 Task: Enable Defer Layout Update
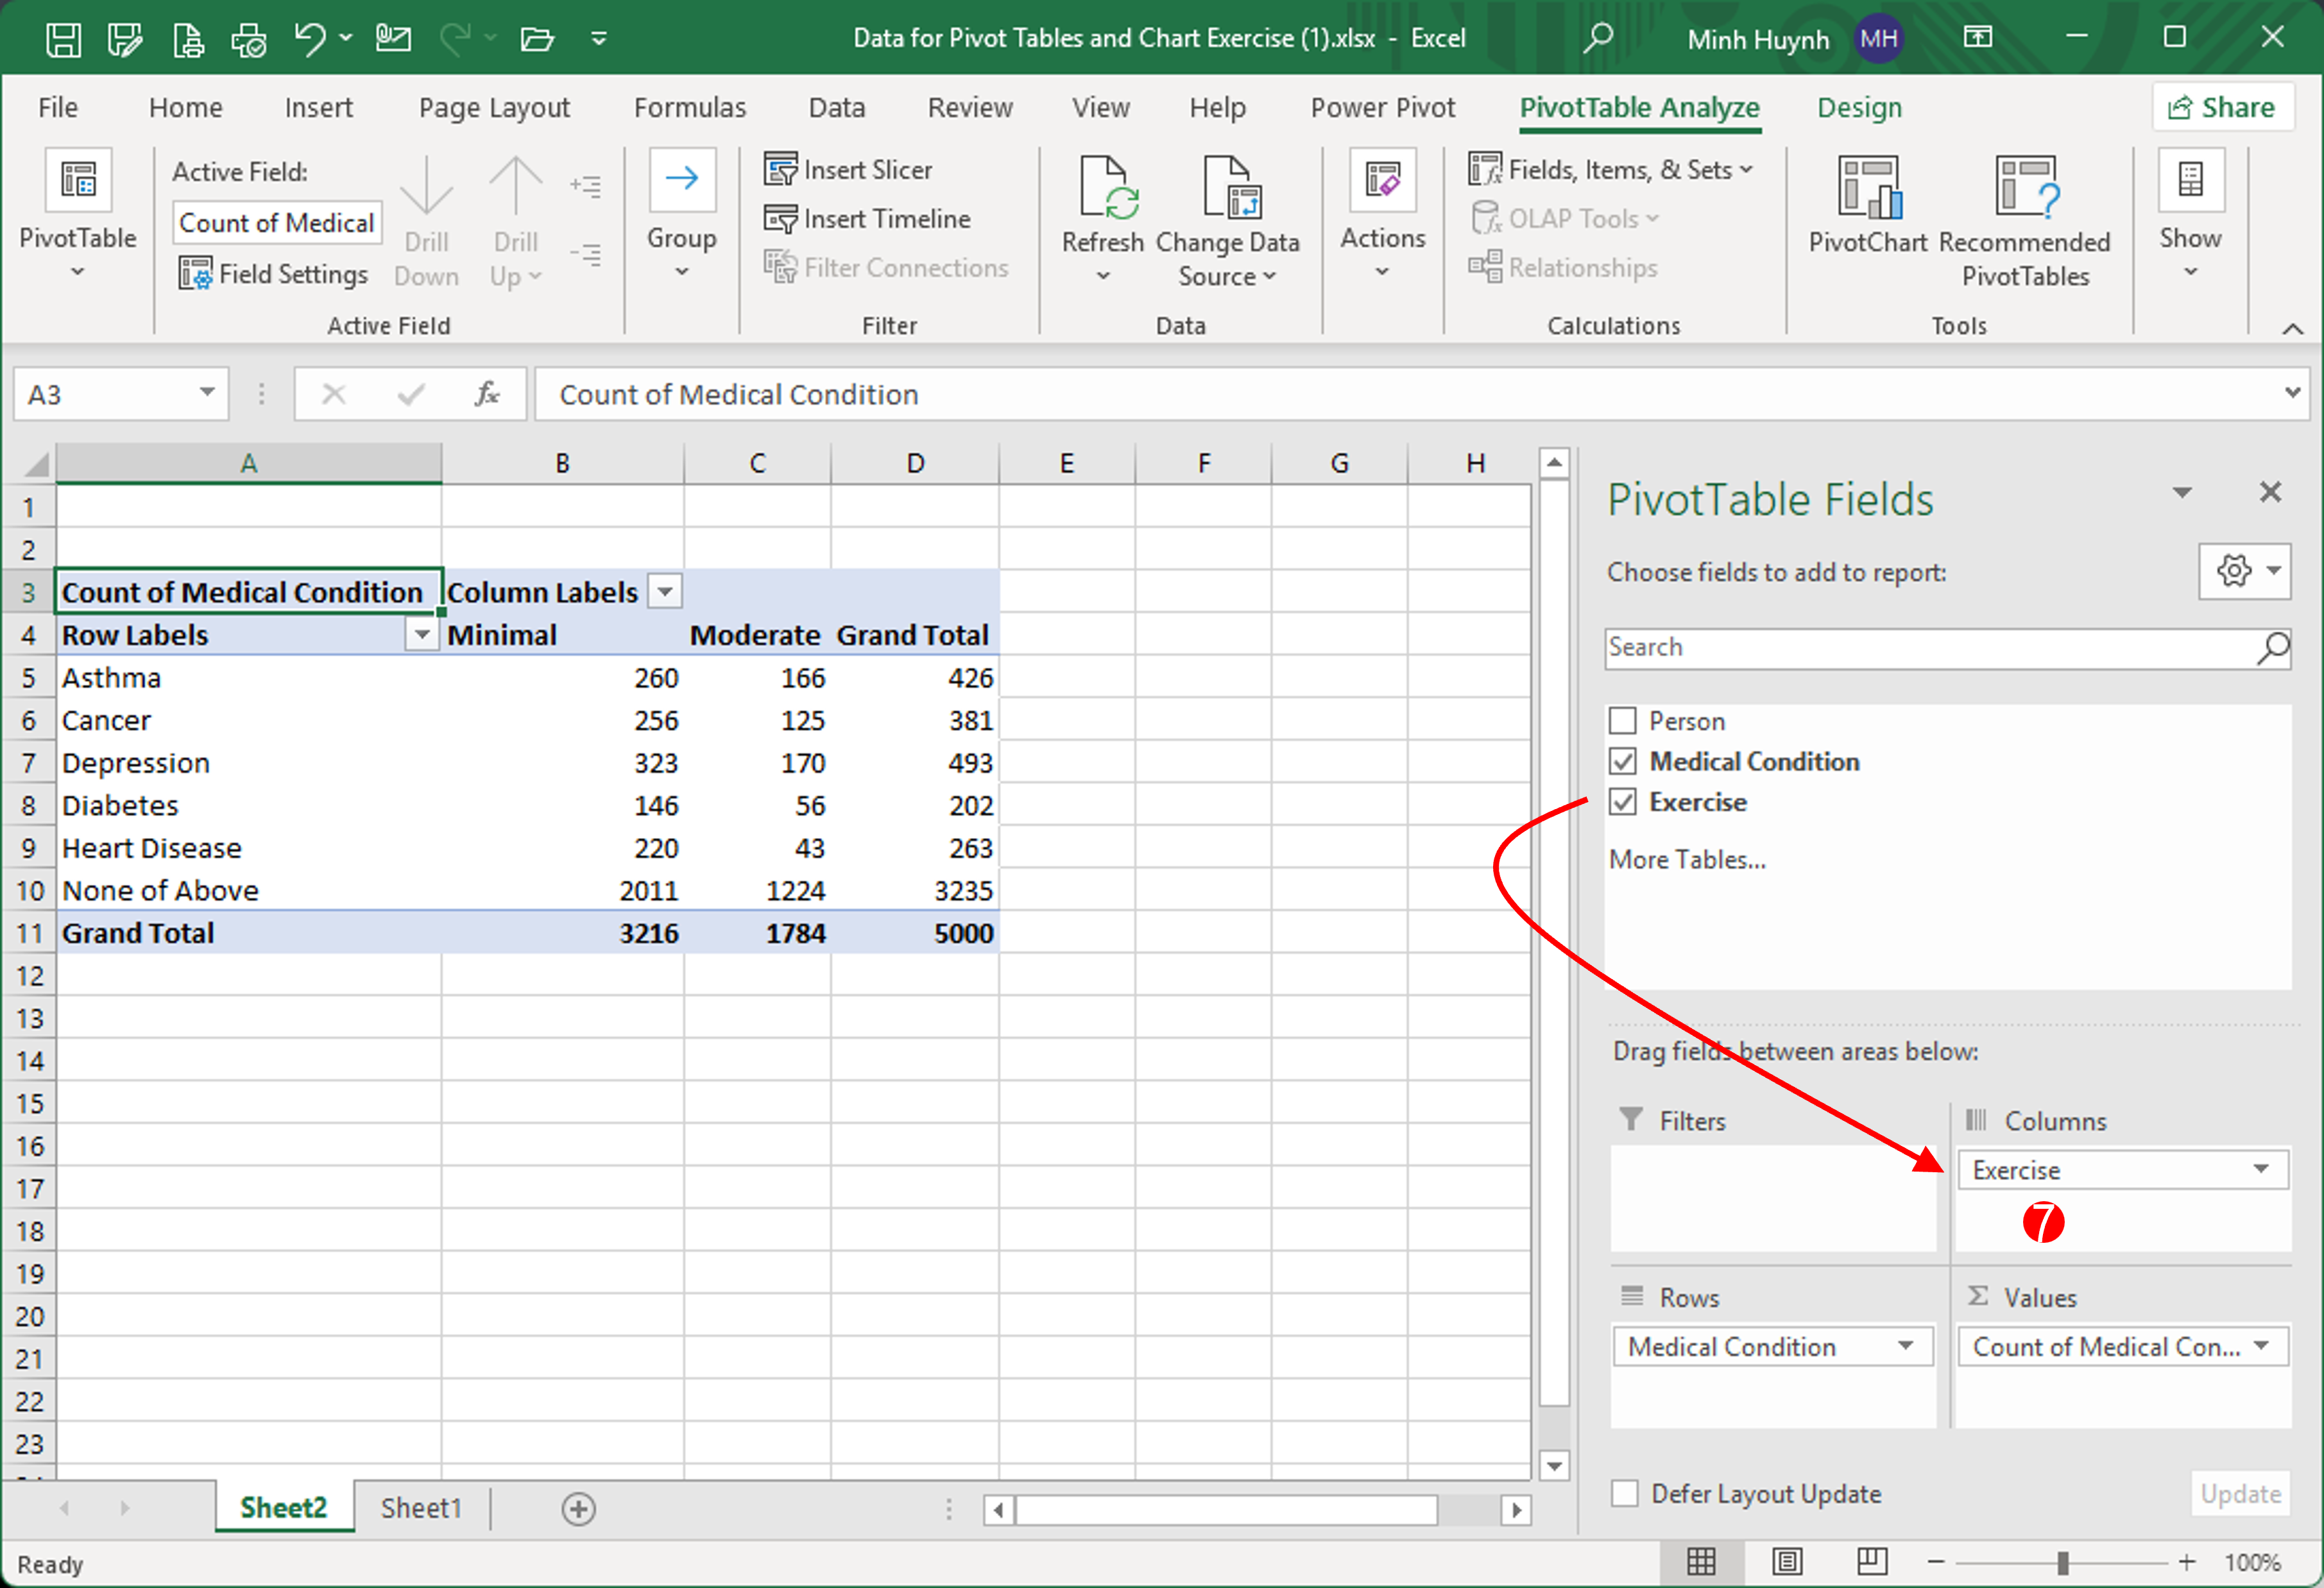pos(1625,1494)
